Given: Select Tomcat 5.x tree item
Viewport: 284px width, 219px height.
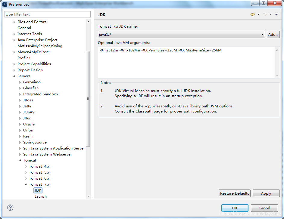Looking at the screenshot, I should coord(39,172).
